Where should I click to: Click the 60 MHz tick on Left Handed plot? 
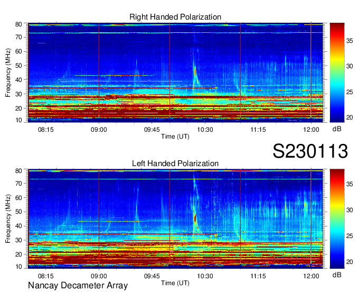[x=18, y=198]
